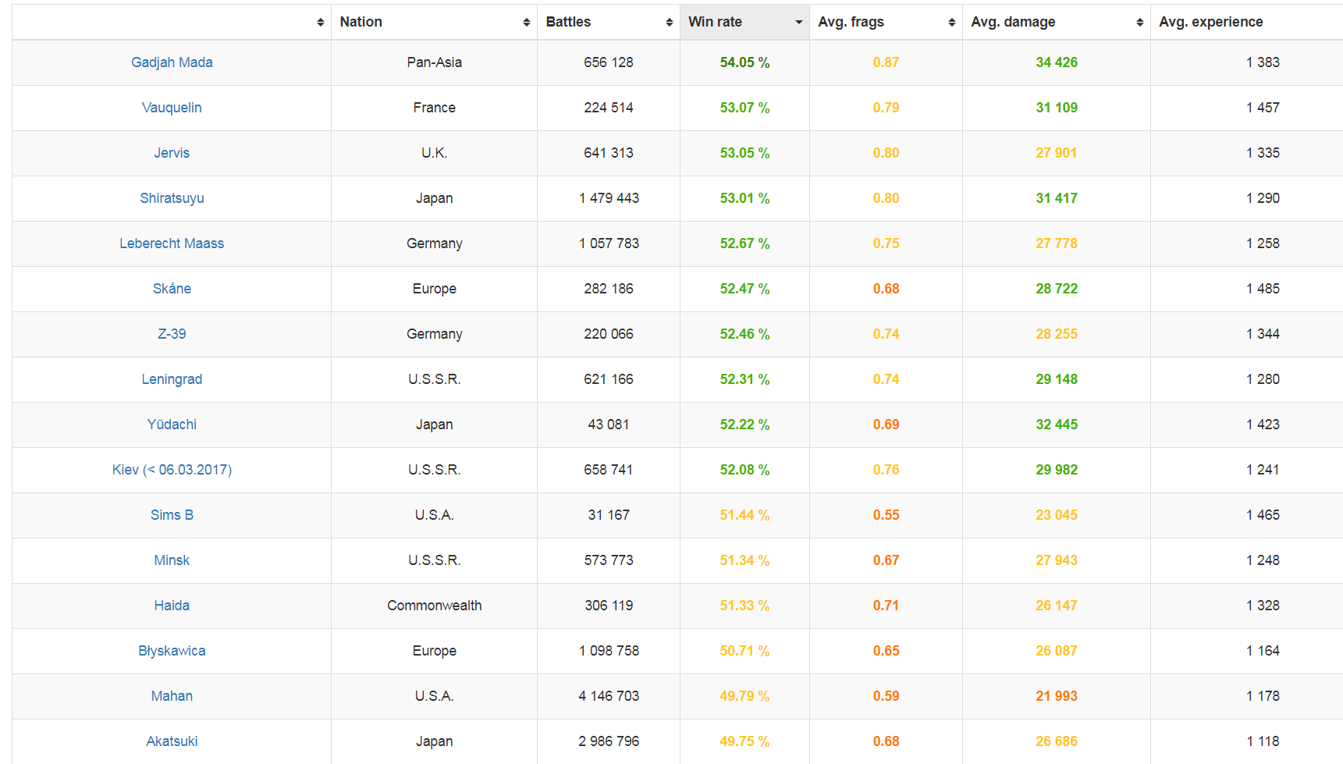
Task: Click sort arrows icon in Battles column
Action: point(669,23)
